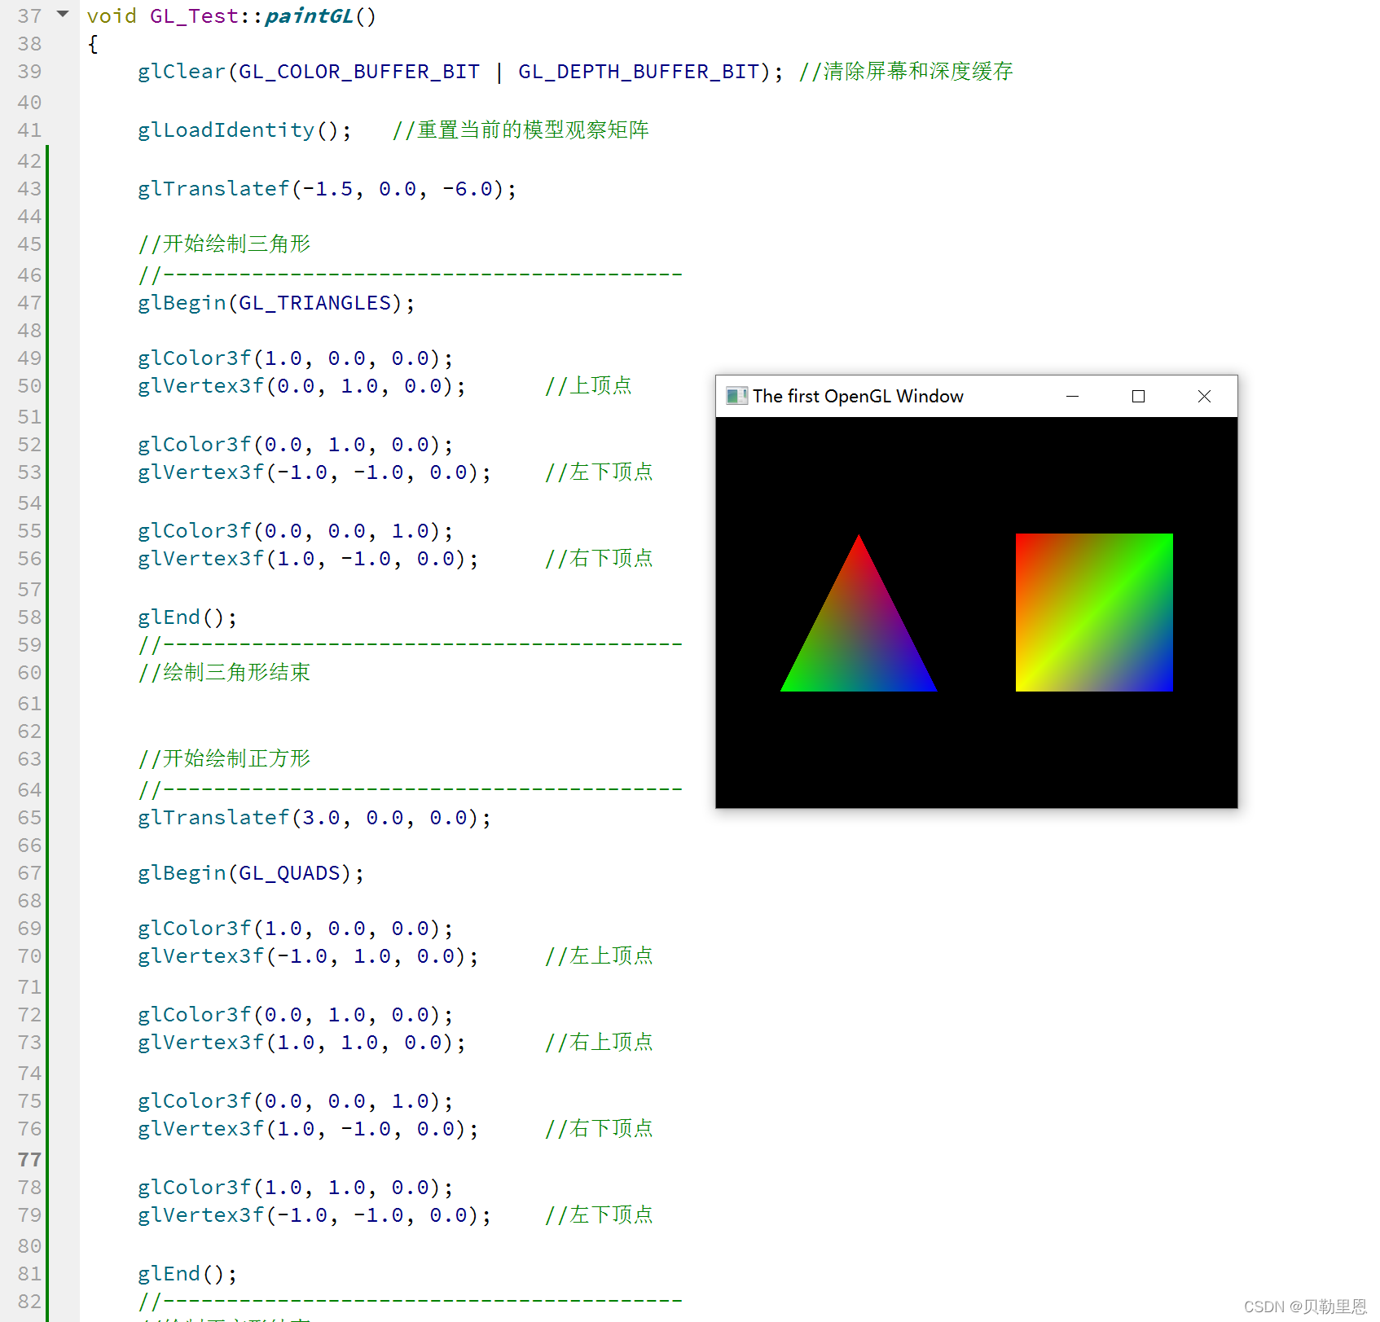Click the rendered gradient square
Image resolution: width=1380 pixels, height=1322 pixels.
(x=1094, y=613)
